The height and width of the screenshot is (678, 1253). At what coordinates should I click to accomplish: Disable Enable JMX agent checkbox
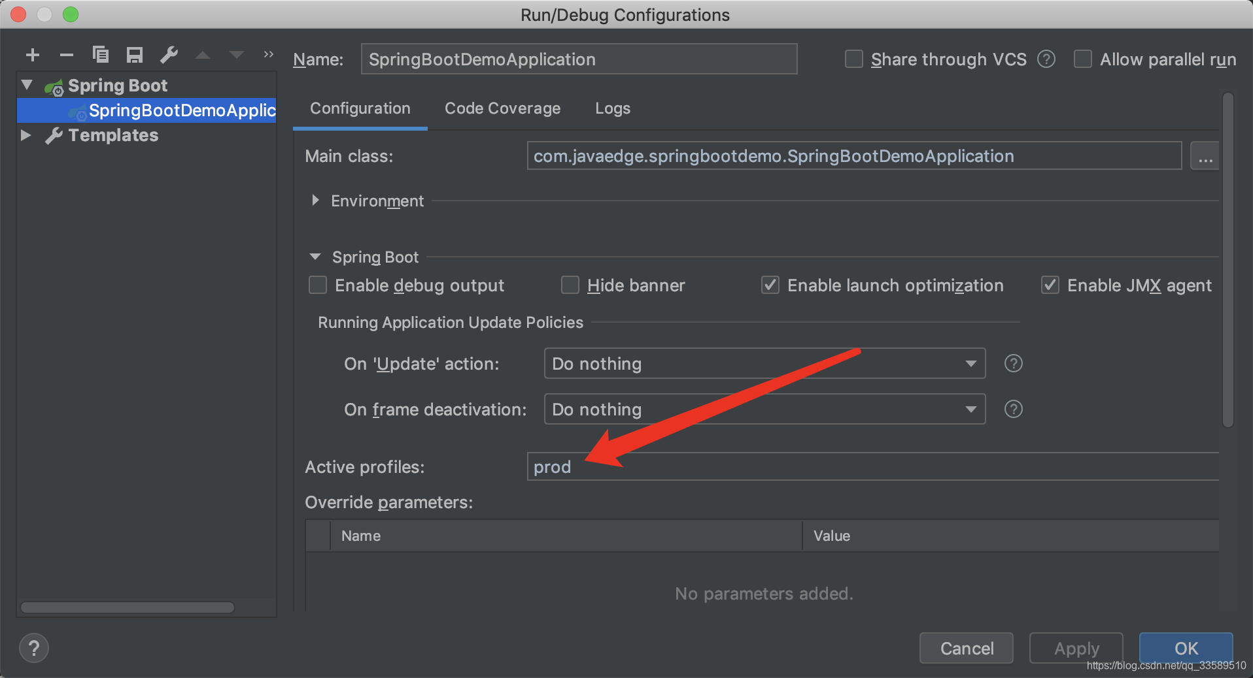[1050, 285]
